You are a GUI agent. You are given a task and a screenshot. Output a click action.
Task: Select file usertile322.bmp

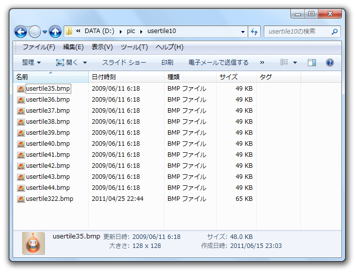[50, 199]
